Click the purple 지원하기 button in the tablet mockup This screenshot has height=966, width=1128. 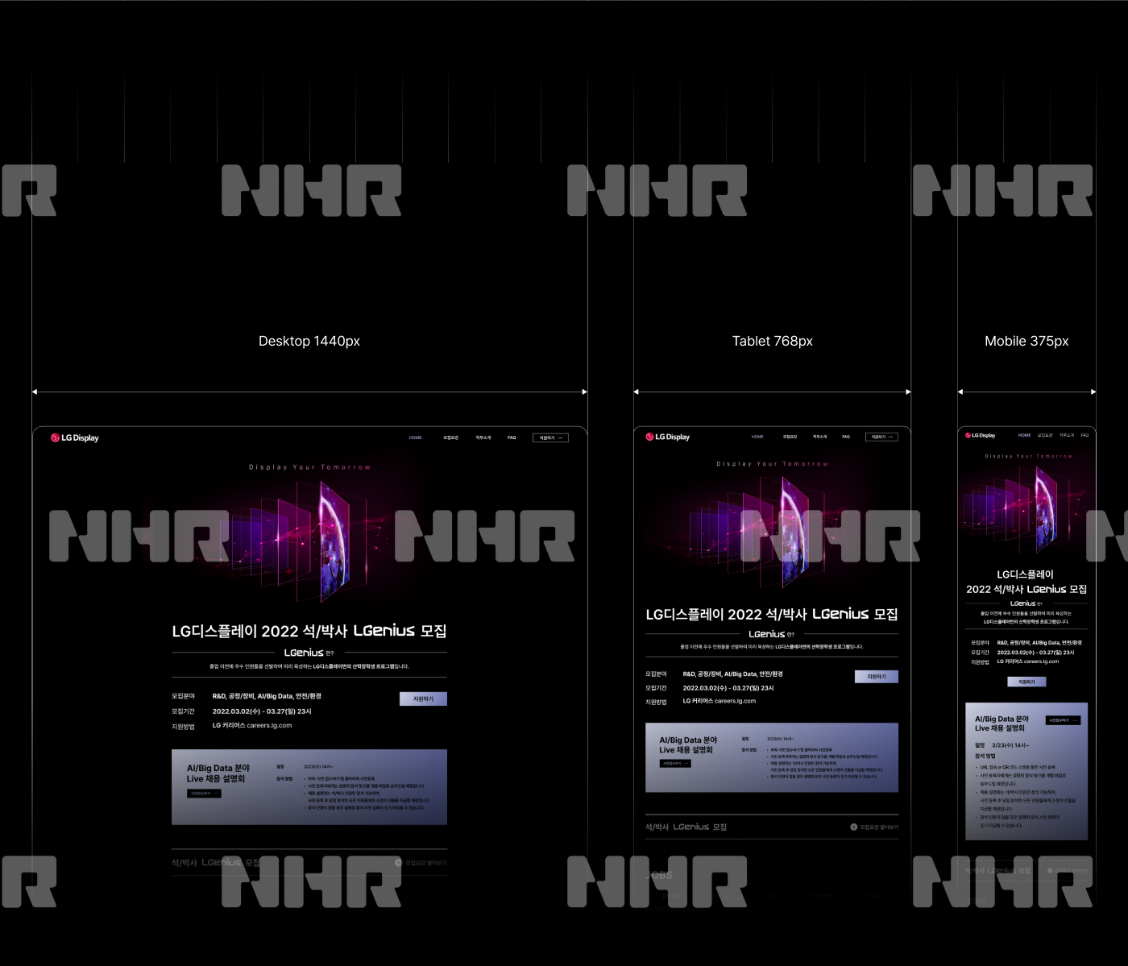coord(877,677)
